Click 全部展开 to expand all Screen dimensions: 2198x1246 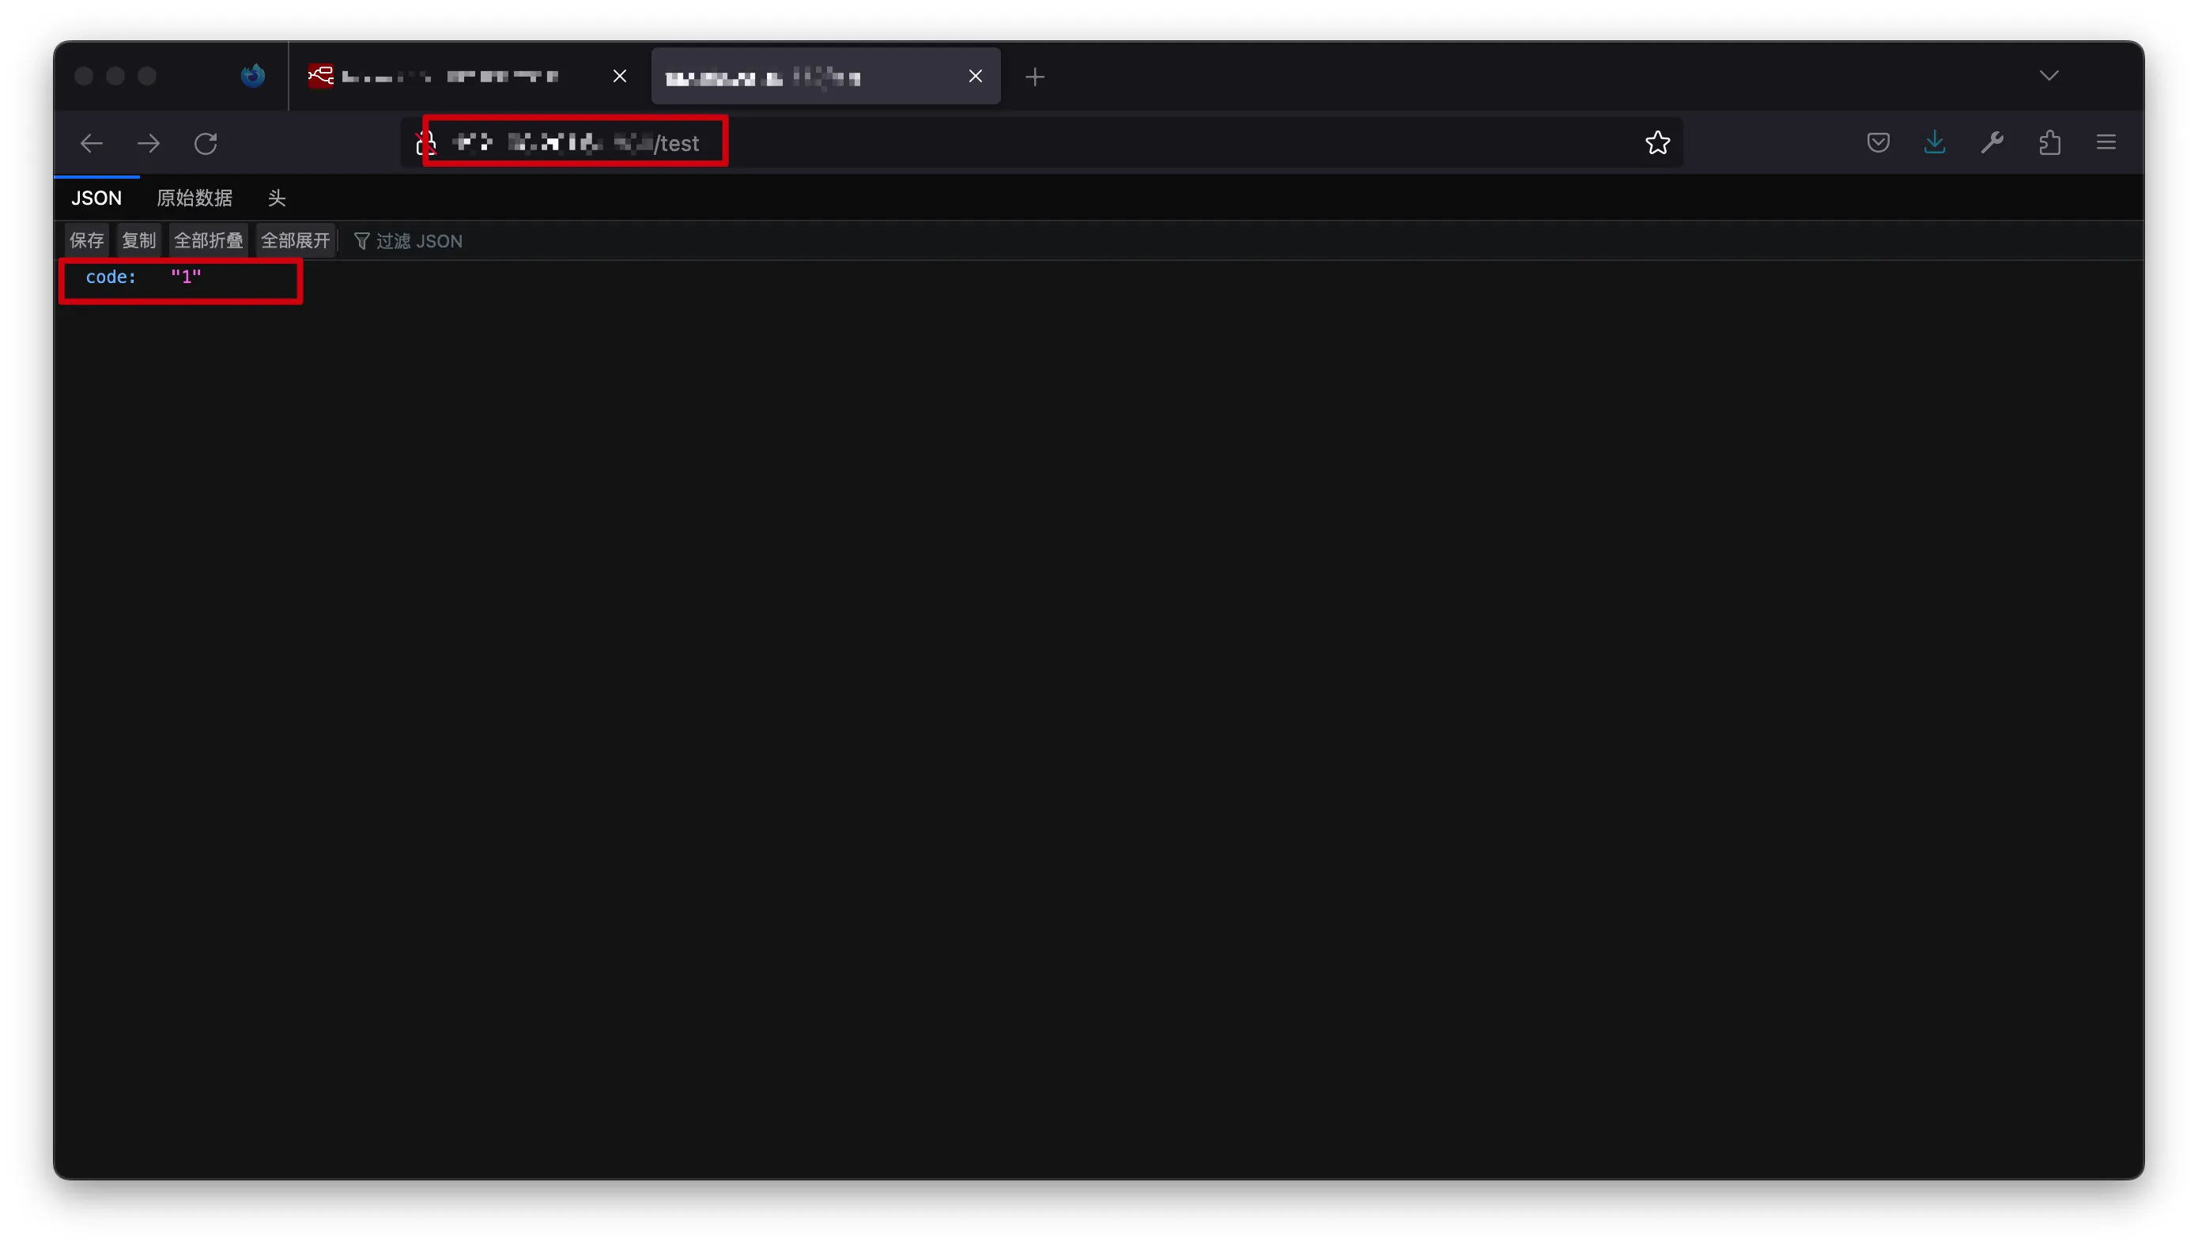point(295,241)
